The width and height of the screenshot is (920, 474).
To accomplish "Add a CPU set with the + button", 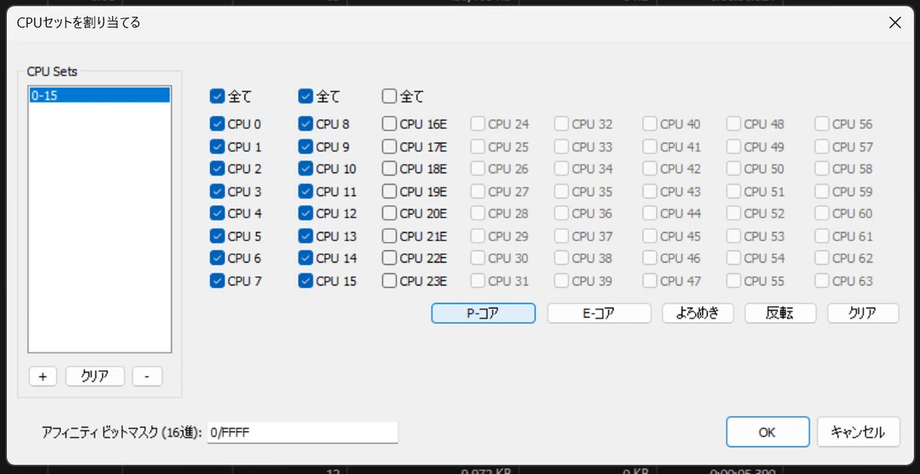I will [x=43, y=376].
